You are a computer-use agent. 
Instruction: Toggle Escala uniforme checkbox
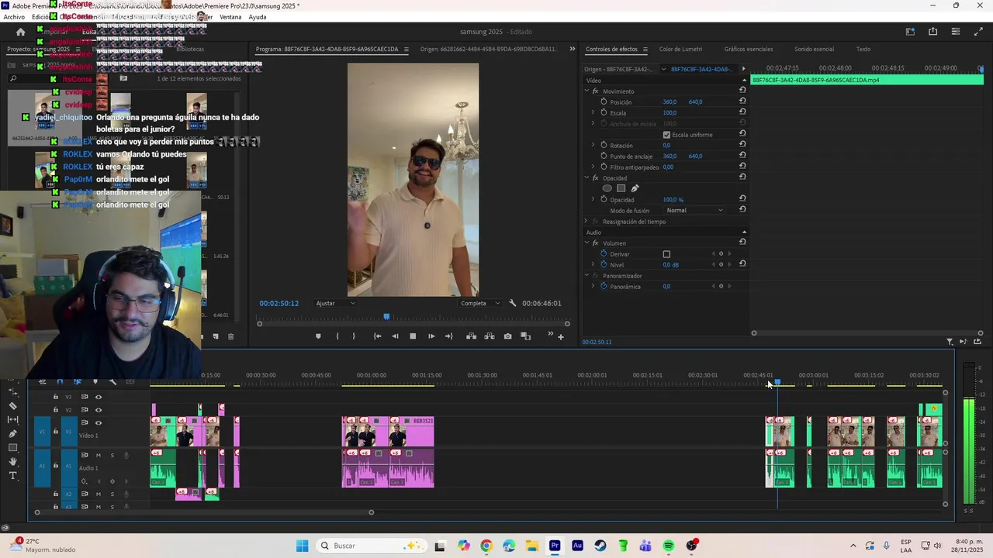click(666, 135)
